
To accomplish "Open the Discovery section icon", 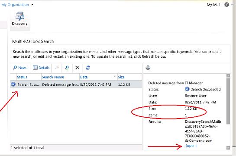I will click(x=20, y=19).
